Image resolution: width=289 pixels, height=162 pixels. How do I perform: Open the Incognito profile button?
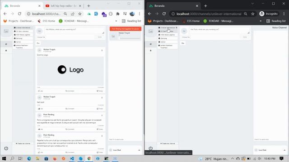(x=269, y=14)
